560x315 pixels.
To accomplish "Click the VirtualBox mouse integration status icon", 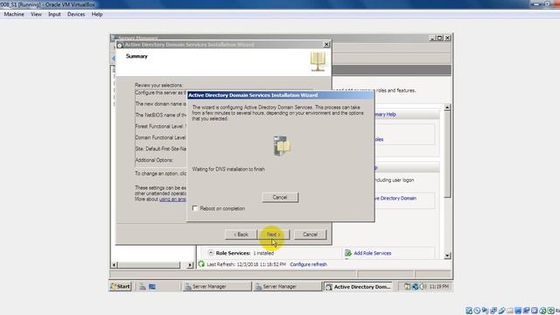I will click(x=542, y=311).
